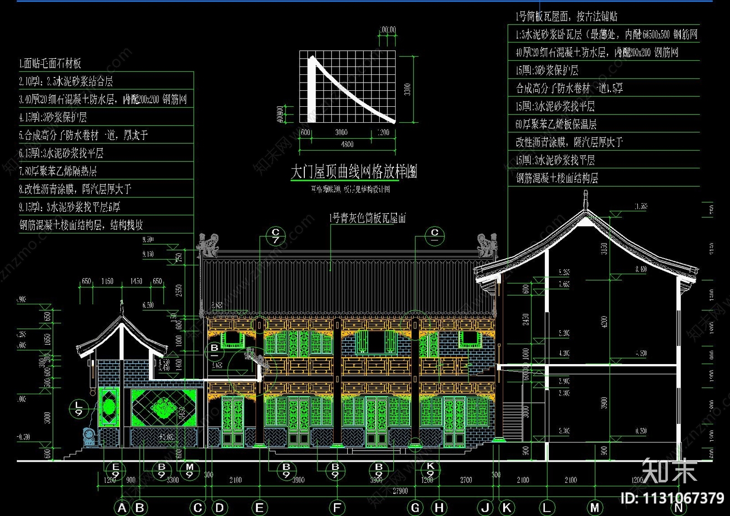Click the roof label 1号青灰色筒板瓦屋面
Image resolution: width=730 pixels, height=516 pixels.
tap(368, 218)
